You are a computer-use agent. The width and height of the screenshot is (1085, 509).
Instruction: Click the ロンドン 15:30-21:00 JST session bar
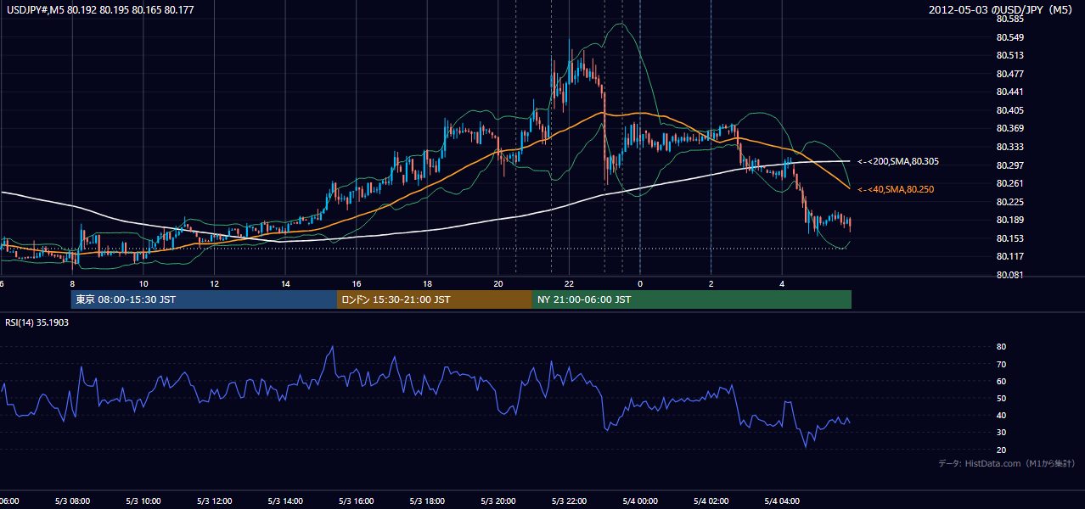click(x=435, y=299)
